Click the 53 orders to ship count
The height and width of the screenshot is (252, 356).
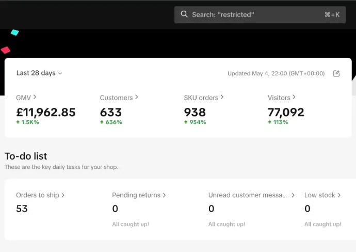22,209
